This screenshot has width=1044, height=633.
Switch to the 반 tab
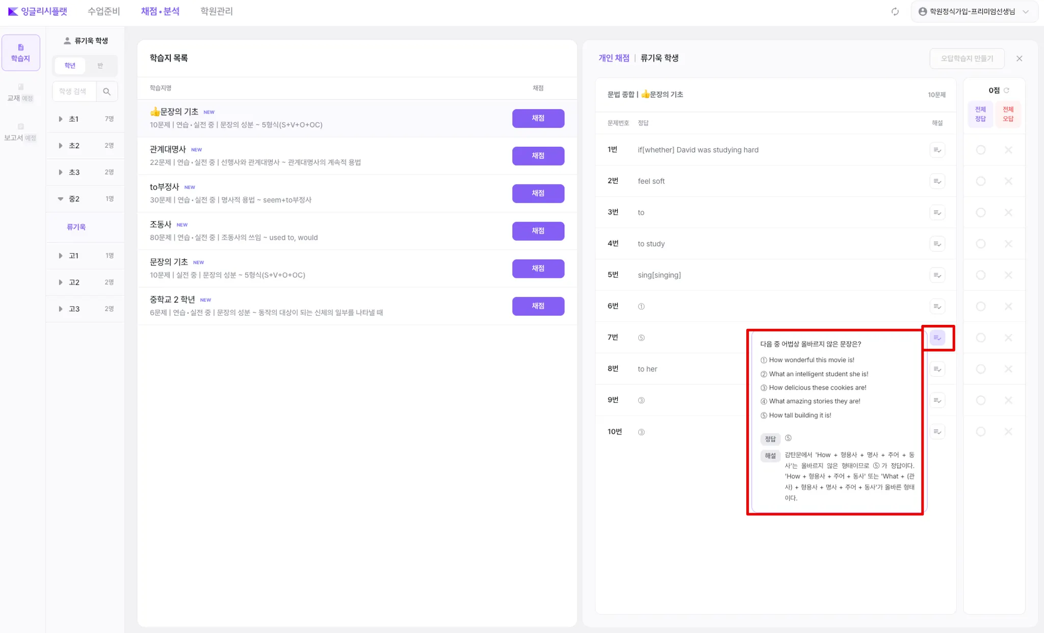coord(100,66)
